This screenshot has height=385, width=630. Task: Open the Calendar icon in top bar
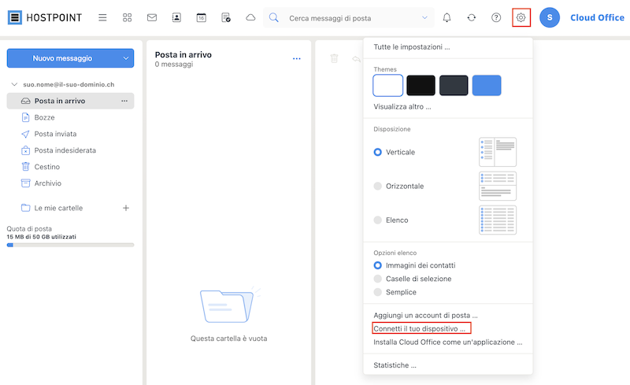202,17
